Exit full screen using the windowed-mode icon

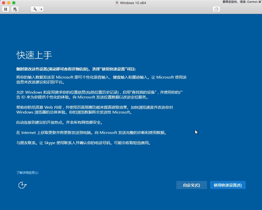click(x=216, y=9)
